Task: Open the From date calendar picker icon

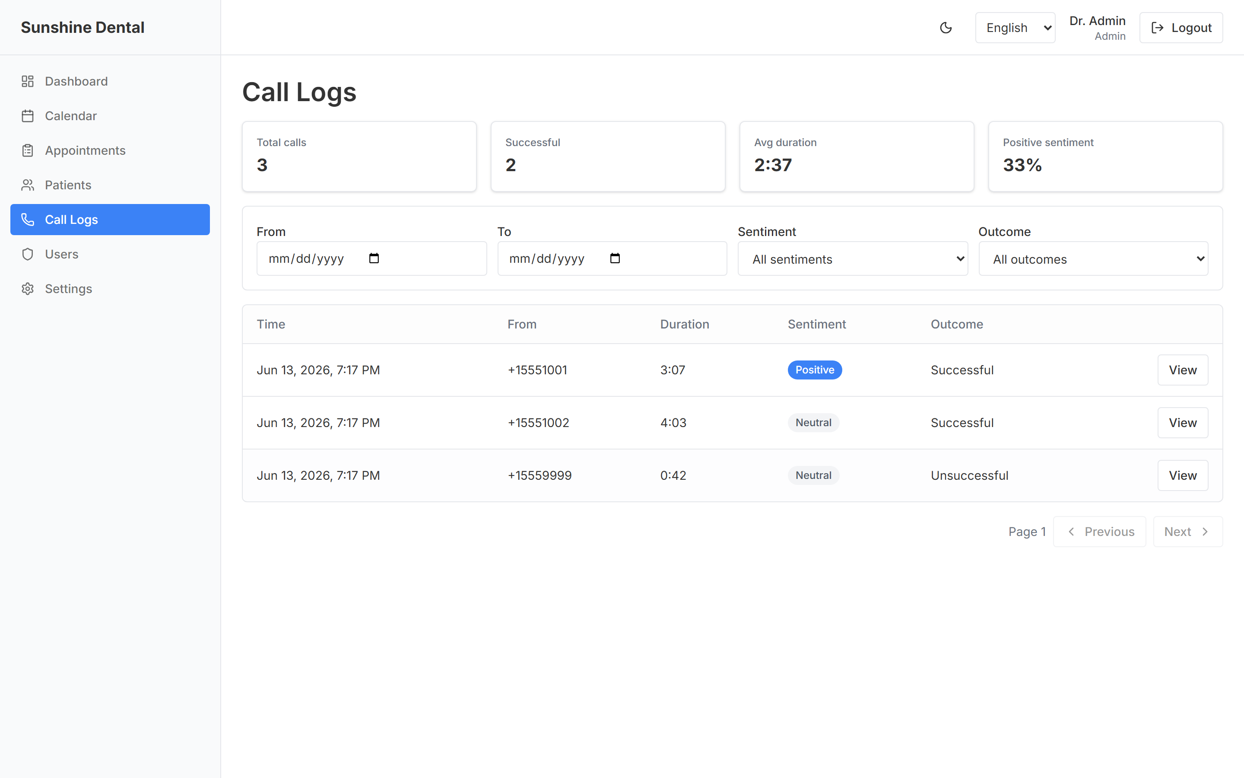Action: tap(374, 258)
